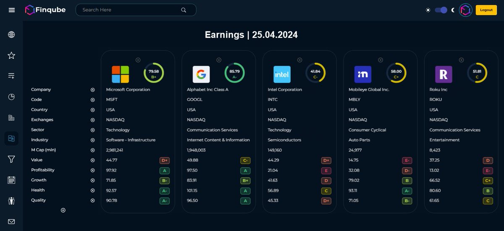The height and width of the screenshot is (231, 504).
Task: Click the MBLY ticker code
Action: click(354, 100)
